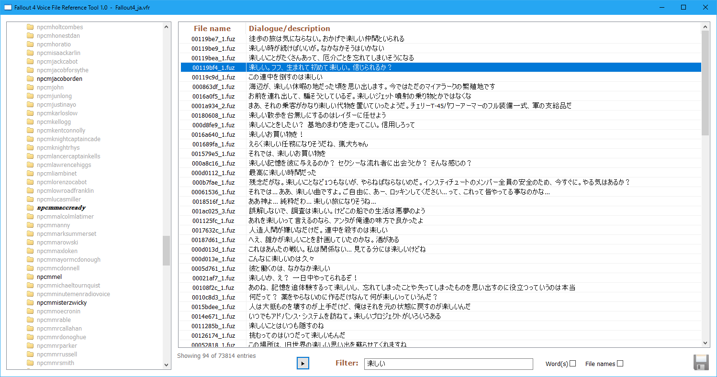This screenshot has height=377, width=717.
Task: Select the npcmmcdonnell folder icon
Action: click(30, 268)
